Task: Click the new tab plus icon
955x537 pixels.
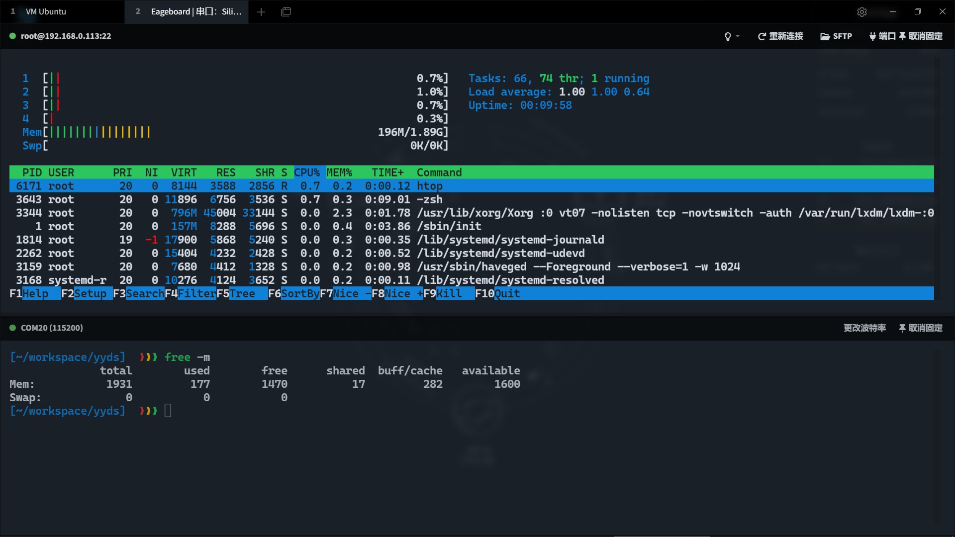Action: [x=261, y=12]
